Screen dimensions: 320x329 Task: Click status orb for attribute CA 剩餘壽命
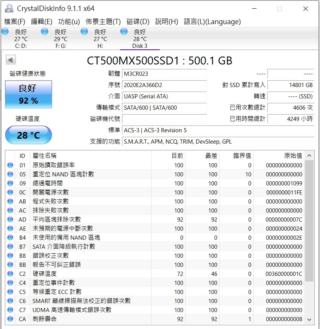pos(10,319)
